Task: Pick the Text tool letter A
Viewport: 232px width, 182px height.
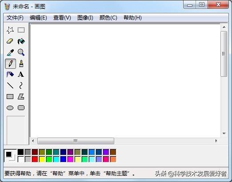Action: (21, 74)
